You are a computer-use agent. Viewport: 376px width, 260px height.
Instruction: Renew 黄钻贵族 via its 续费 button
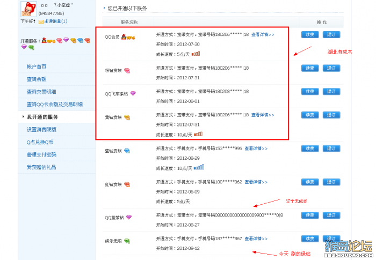pyautogui.click(x=310, y=115)
